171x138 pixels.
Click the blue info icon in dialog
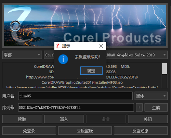[x=63, y=59]
